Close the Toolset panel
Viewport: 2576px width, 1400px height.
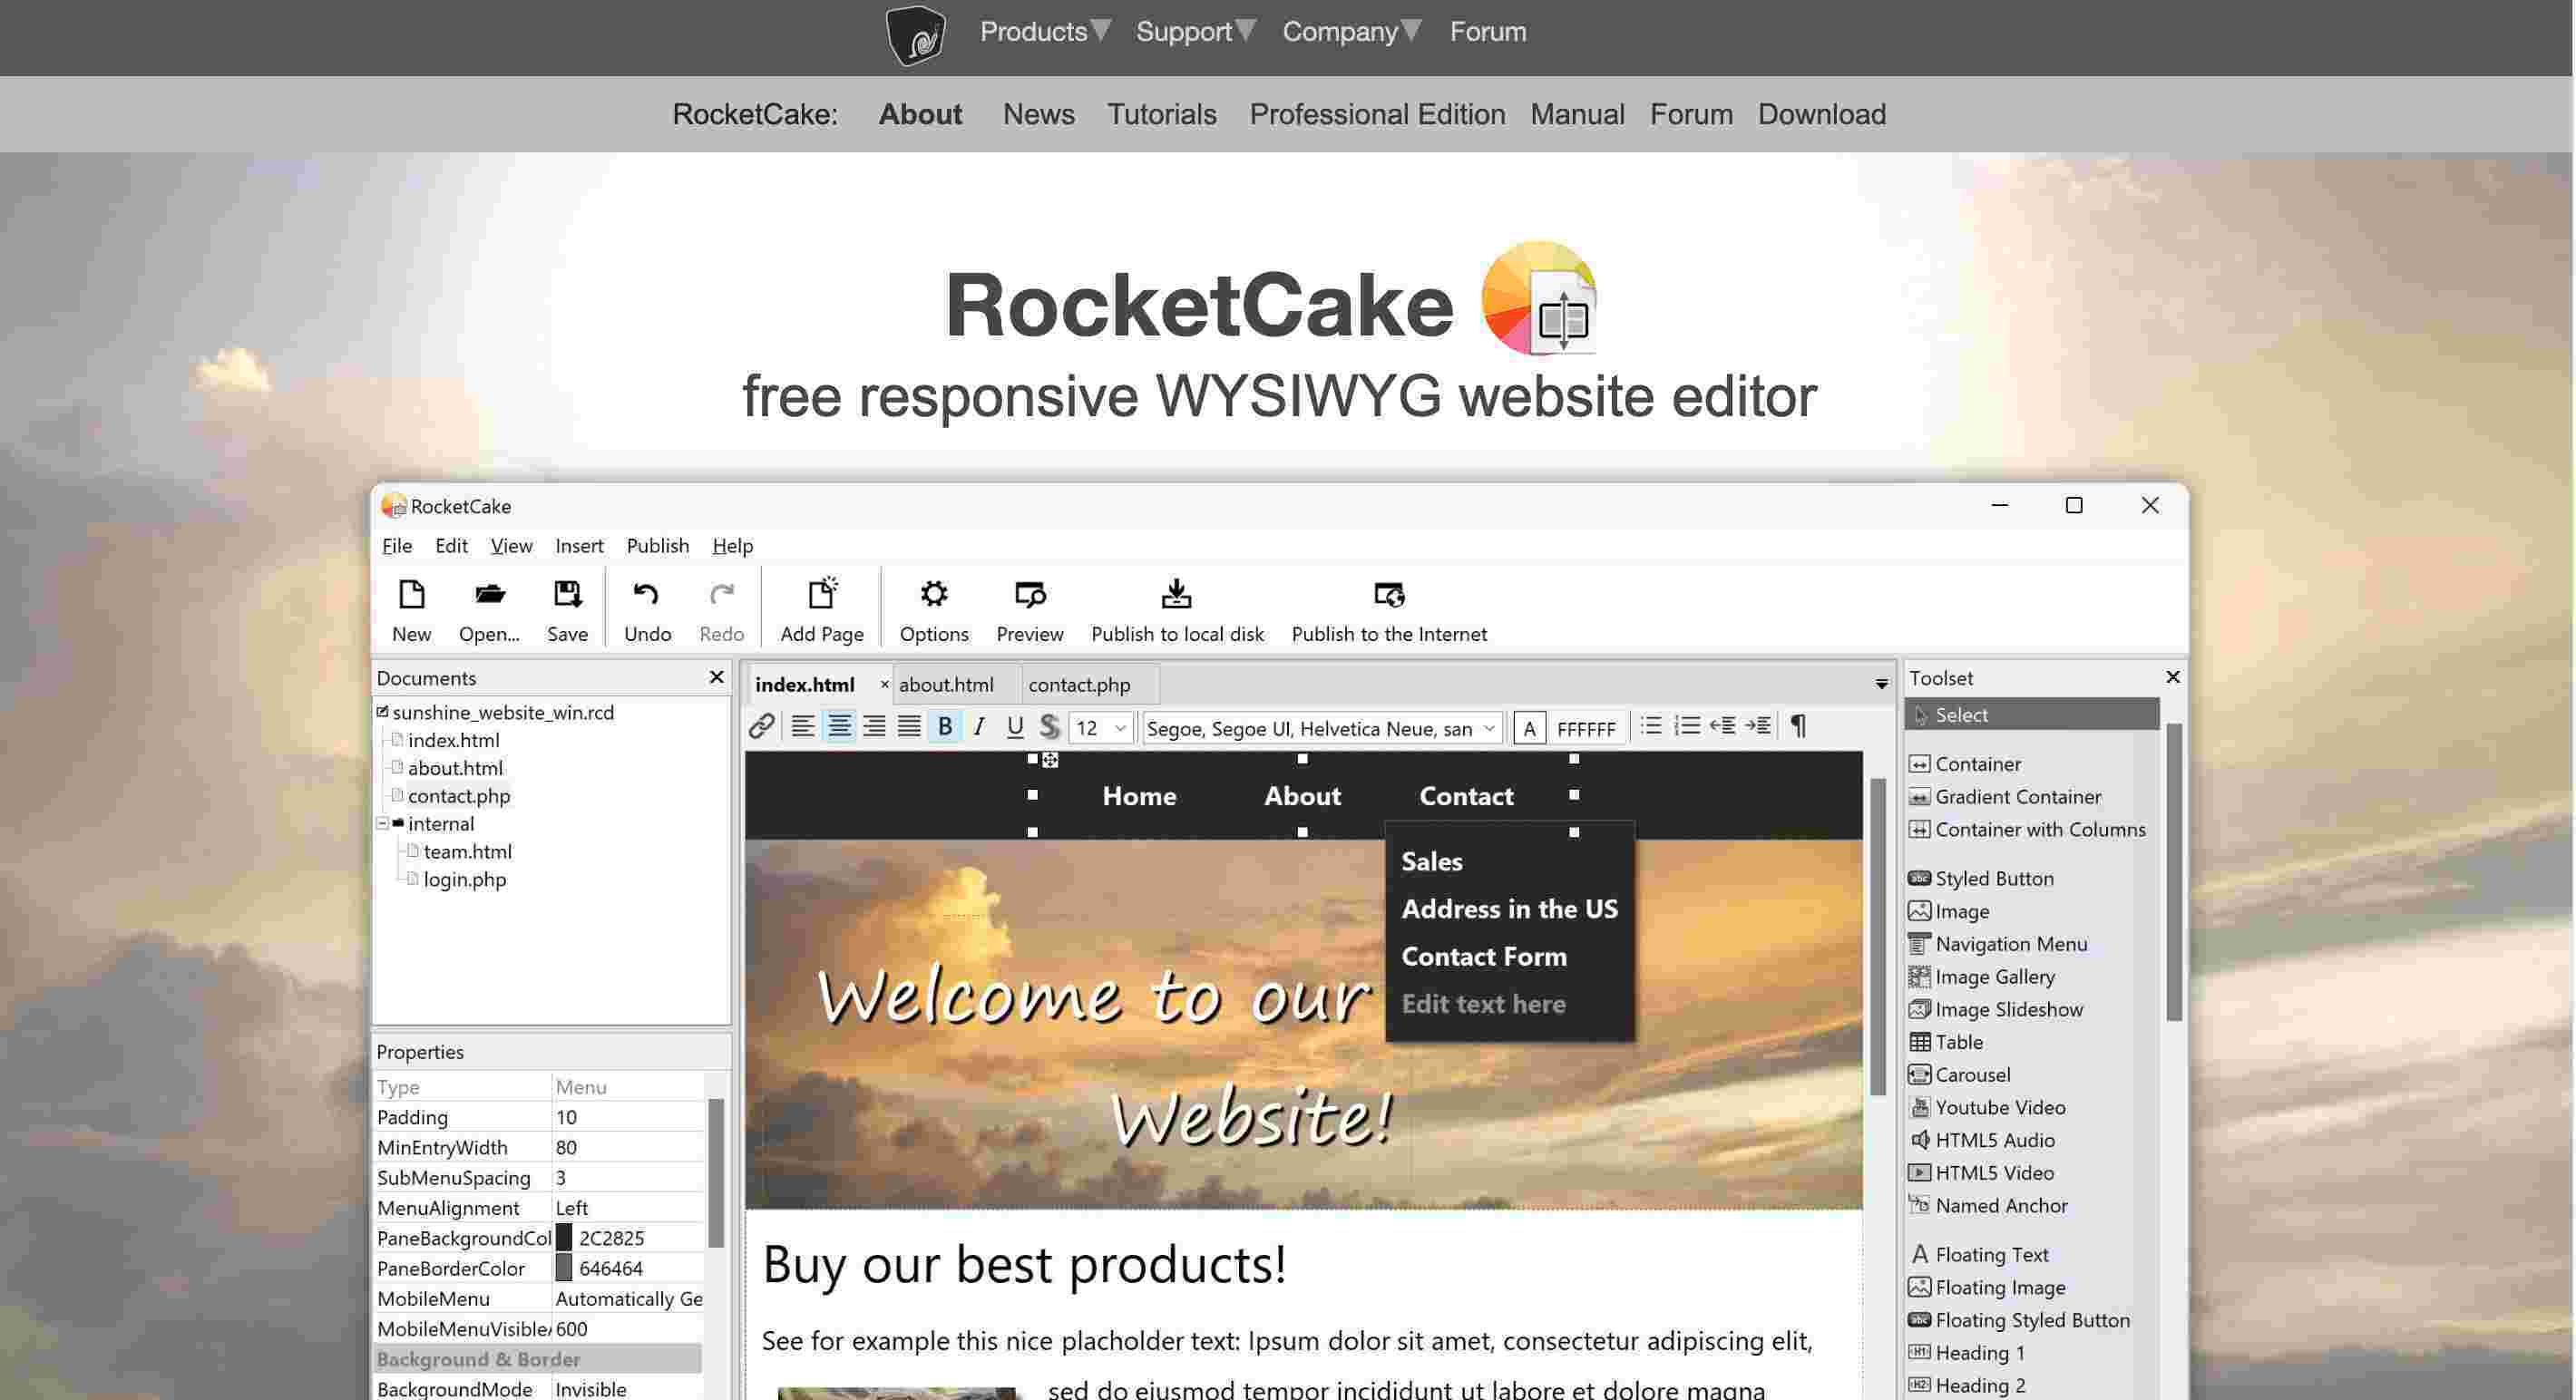click(2172, 678)
